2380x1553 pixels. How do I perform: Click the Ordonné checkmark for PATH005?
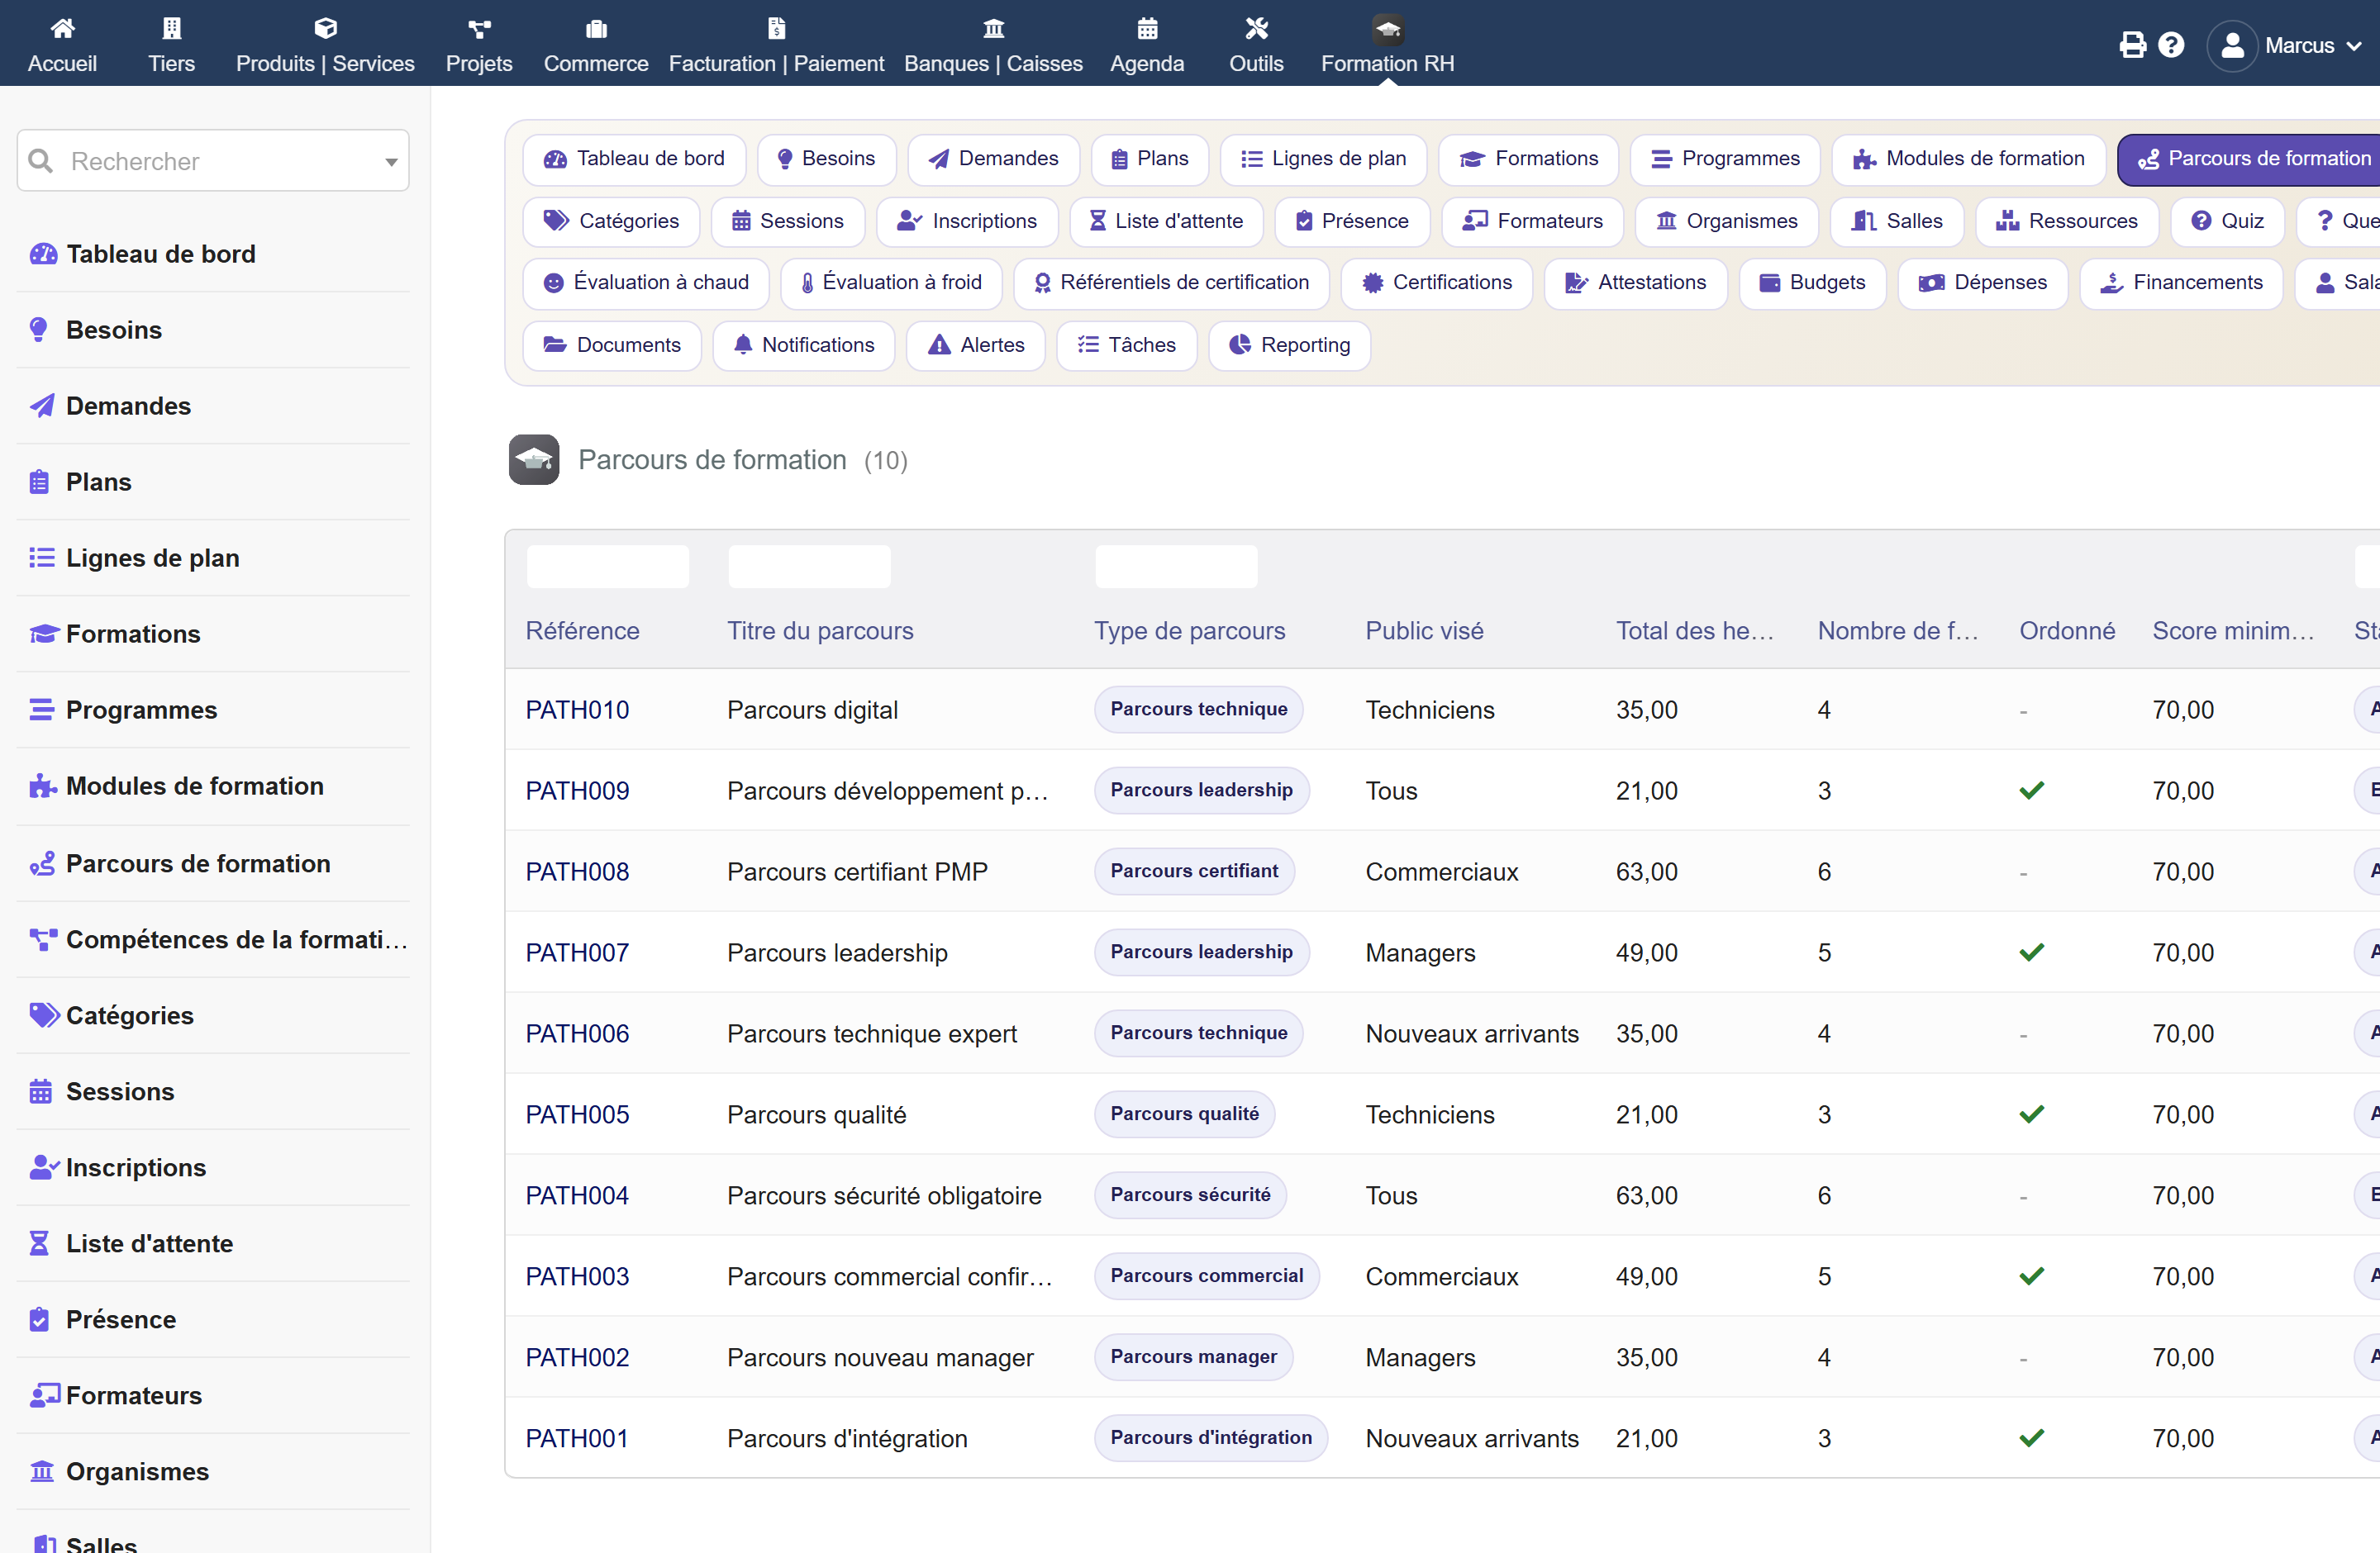(x=2031, y=1114)
